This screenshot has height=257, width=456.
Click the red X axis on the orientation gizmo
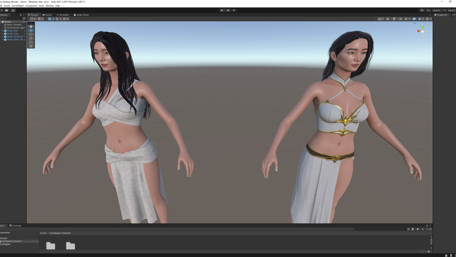coord(418,31)
